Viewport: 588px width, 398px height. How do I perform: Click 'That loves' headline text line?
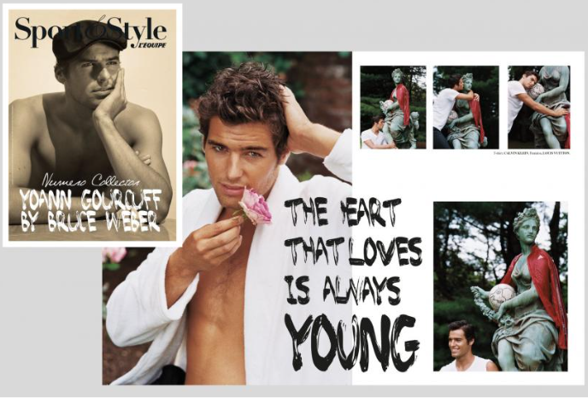point(352,251)
